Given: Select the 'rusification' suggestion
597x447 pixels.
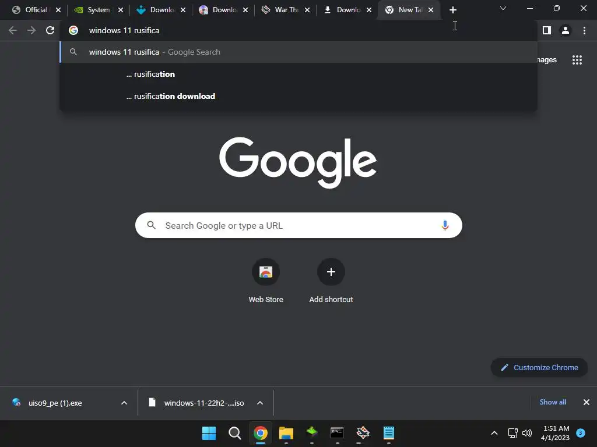Looking at the screenshot, I should [298, 74].
